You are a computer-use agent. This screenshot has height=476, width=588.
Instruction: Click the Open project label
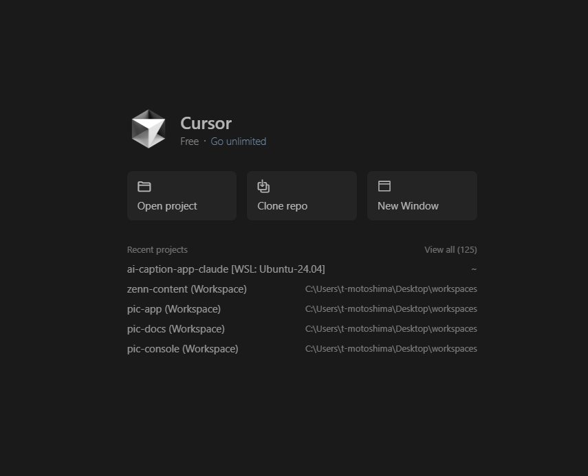167,206
